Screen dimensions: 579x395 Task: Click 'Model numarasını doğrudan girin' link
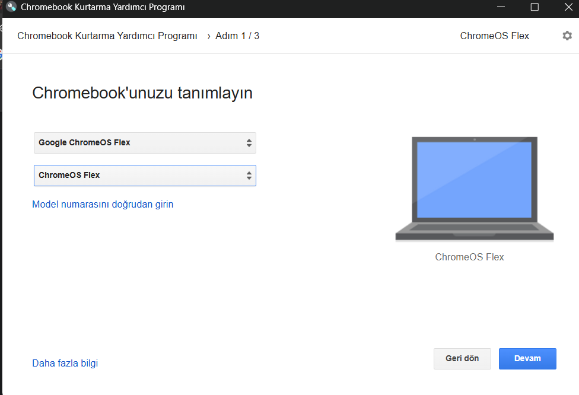coord(103,204)
